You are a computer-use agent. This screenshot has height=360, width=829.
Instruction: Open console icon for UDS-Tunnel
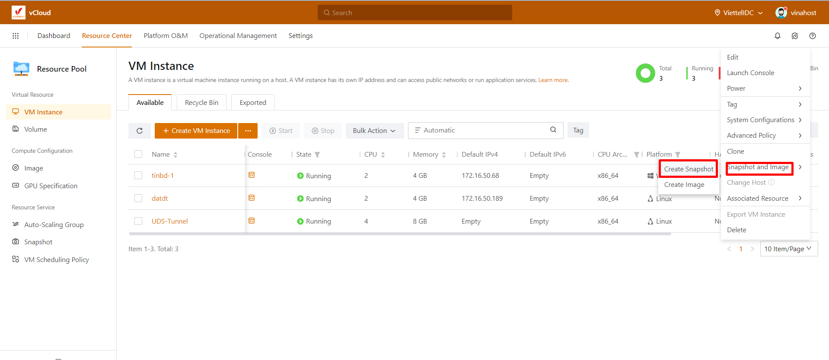(252, 221)
